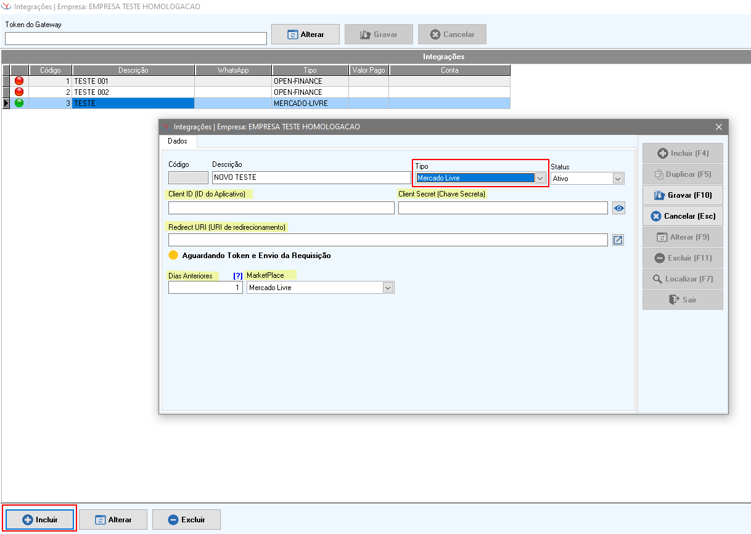Click Localizar (F7) button
Image resolution: width=751 pixels, height=534 pixels.
[683, 279]
